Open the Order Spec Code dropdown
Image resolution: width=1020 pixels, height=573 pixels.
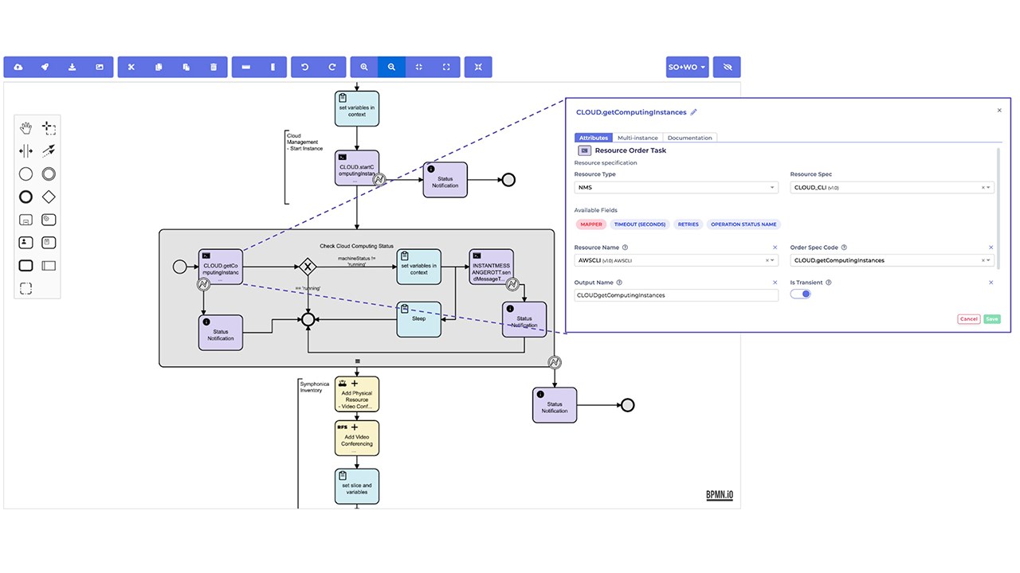892,260
